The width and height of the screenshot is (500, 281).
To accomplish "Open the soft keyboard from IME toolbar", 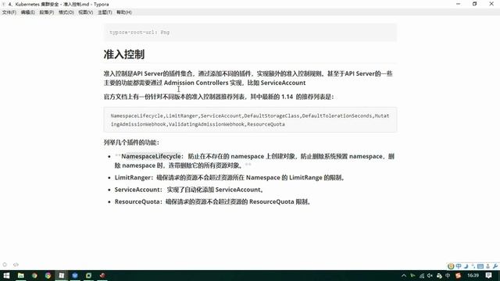I will click(480, 266).
